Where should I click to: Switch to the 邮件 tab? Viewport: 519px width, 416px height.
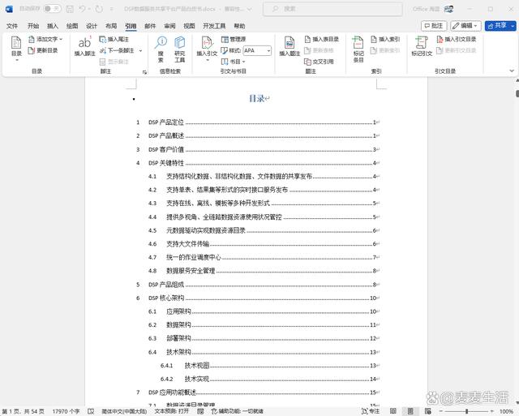click(x=150, y=26)
